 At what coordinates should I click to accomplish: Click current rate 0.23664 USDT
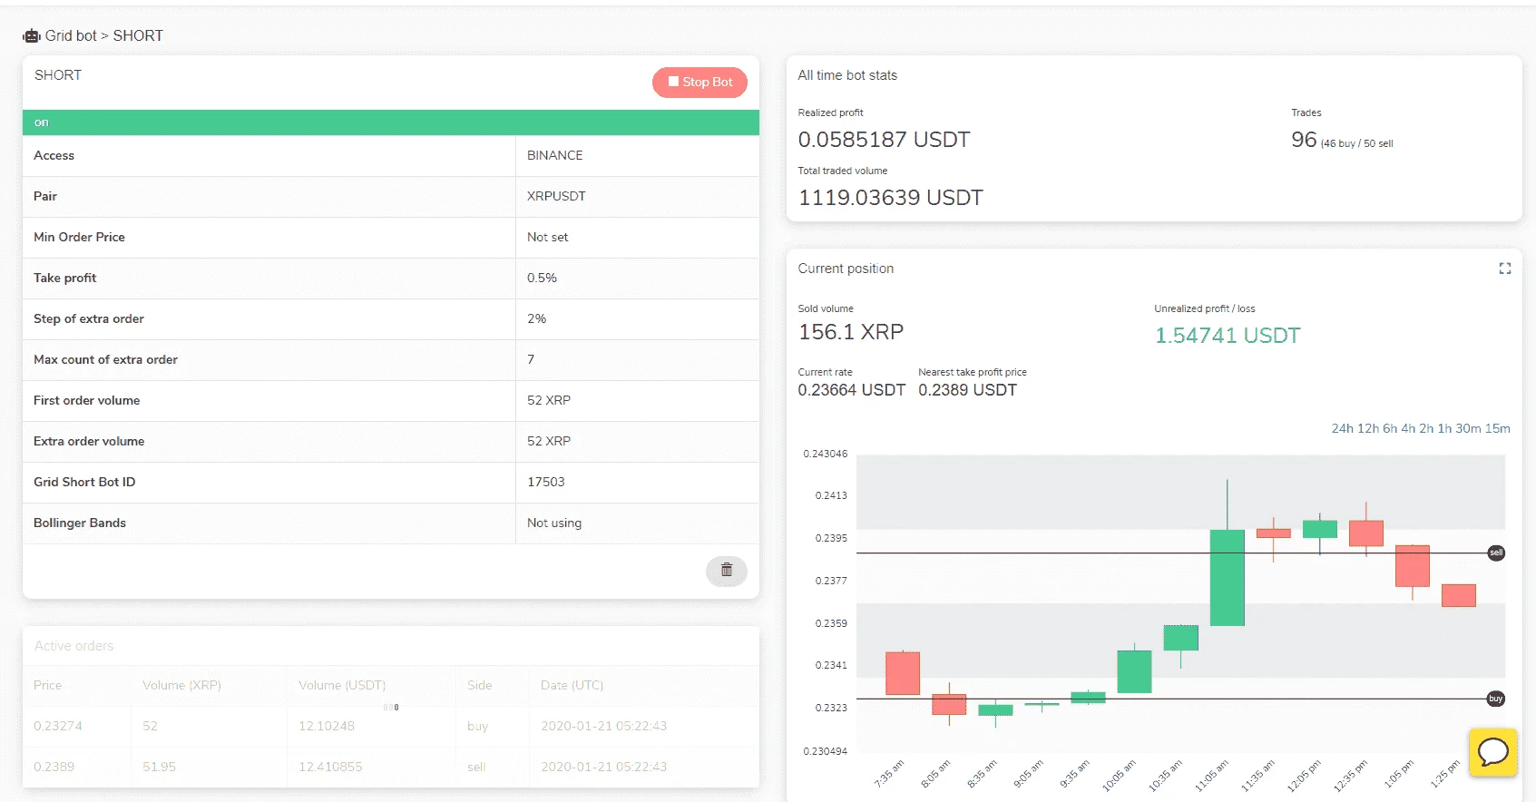click(851, 390)
